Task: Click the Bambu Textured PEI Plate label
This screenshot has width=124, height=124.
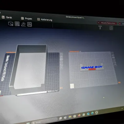Action: [x=5, y=68]
